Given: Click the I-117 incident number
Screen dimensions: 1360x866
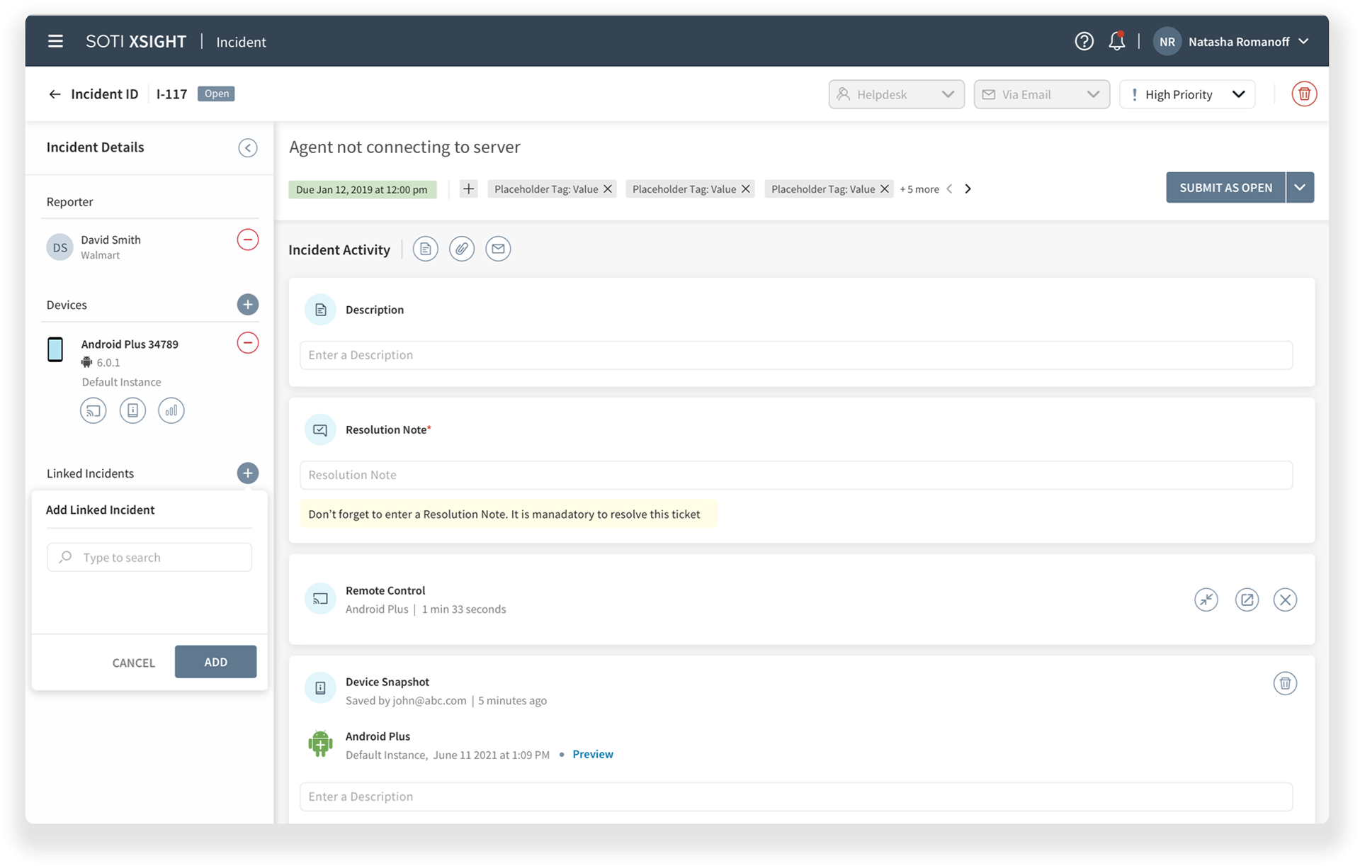Looking at the screenshot, I should pos(171,94).
